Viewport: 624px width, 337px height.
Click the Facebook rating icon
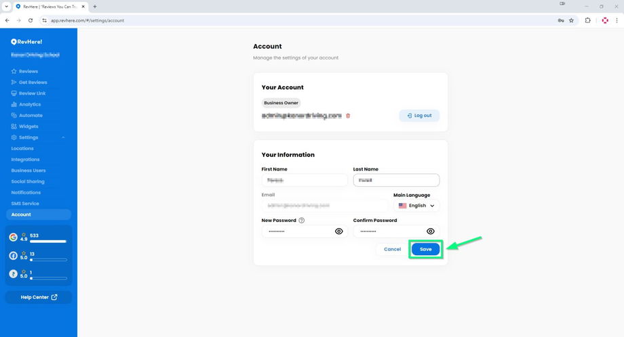click(13, 256)
